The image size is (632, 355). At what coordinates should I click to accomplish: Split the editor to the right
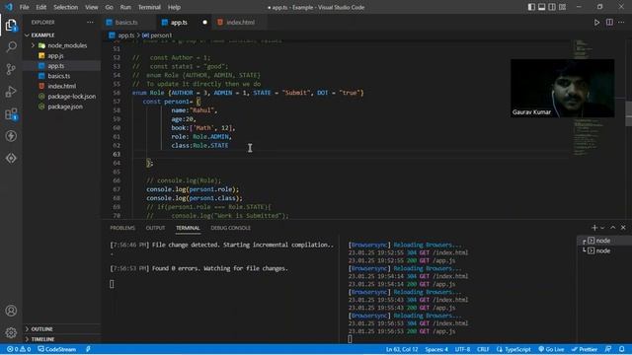[609, 23]
